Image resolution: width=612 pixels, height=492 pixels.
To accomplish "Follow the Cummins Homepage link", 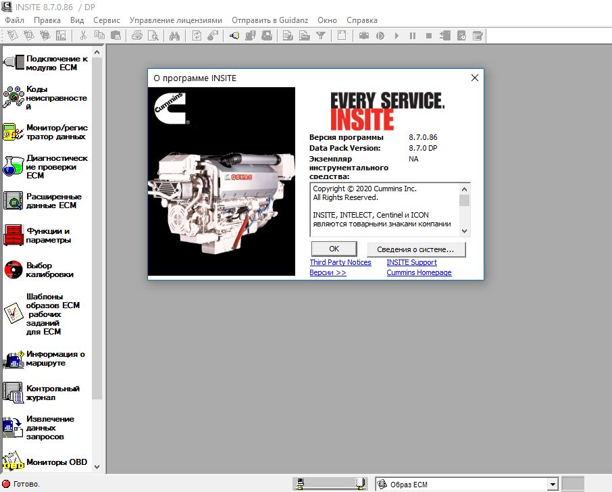I will pyautogui.click(x=419, y=272).
